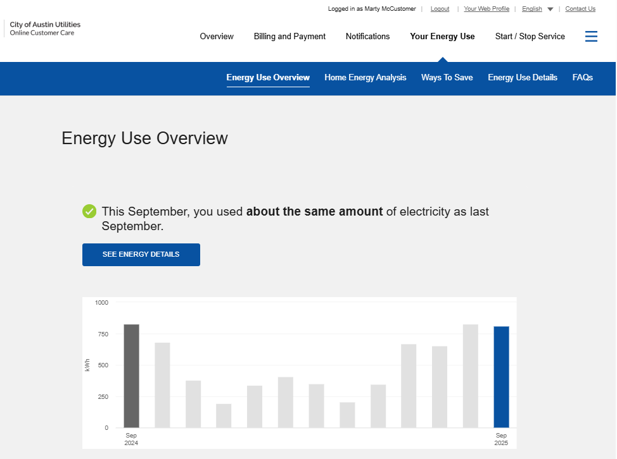Click the dark Sep 2024 usage bar
The height and width of the screenshot is (459, 617).
[130, 376]
